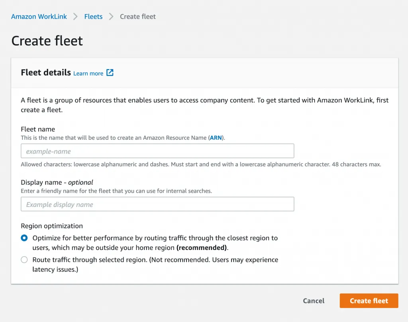Go to Amazon WorkLink breadcrumb

pyautogui.click(x=39, y=16)
